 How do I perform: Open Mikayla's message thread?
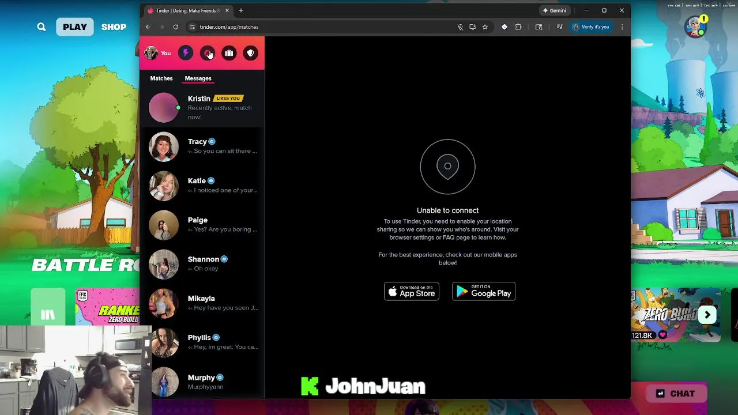[x=202, y=303]
